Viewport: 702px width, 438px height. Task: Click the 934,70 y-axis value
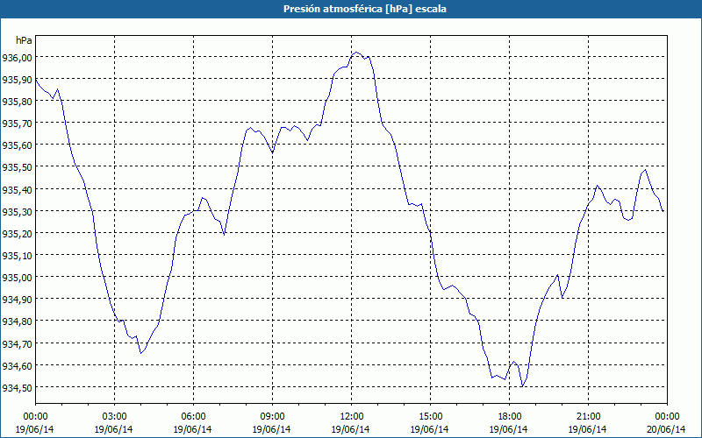click(17, 343)
